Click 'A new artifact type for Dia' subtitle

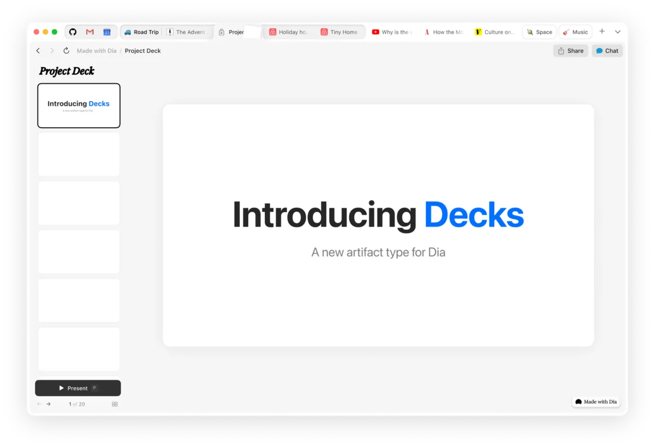pyautogui.click(x=378, y=252)
